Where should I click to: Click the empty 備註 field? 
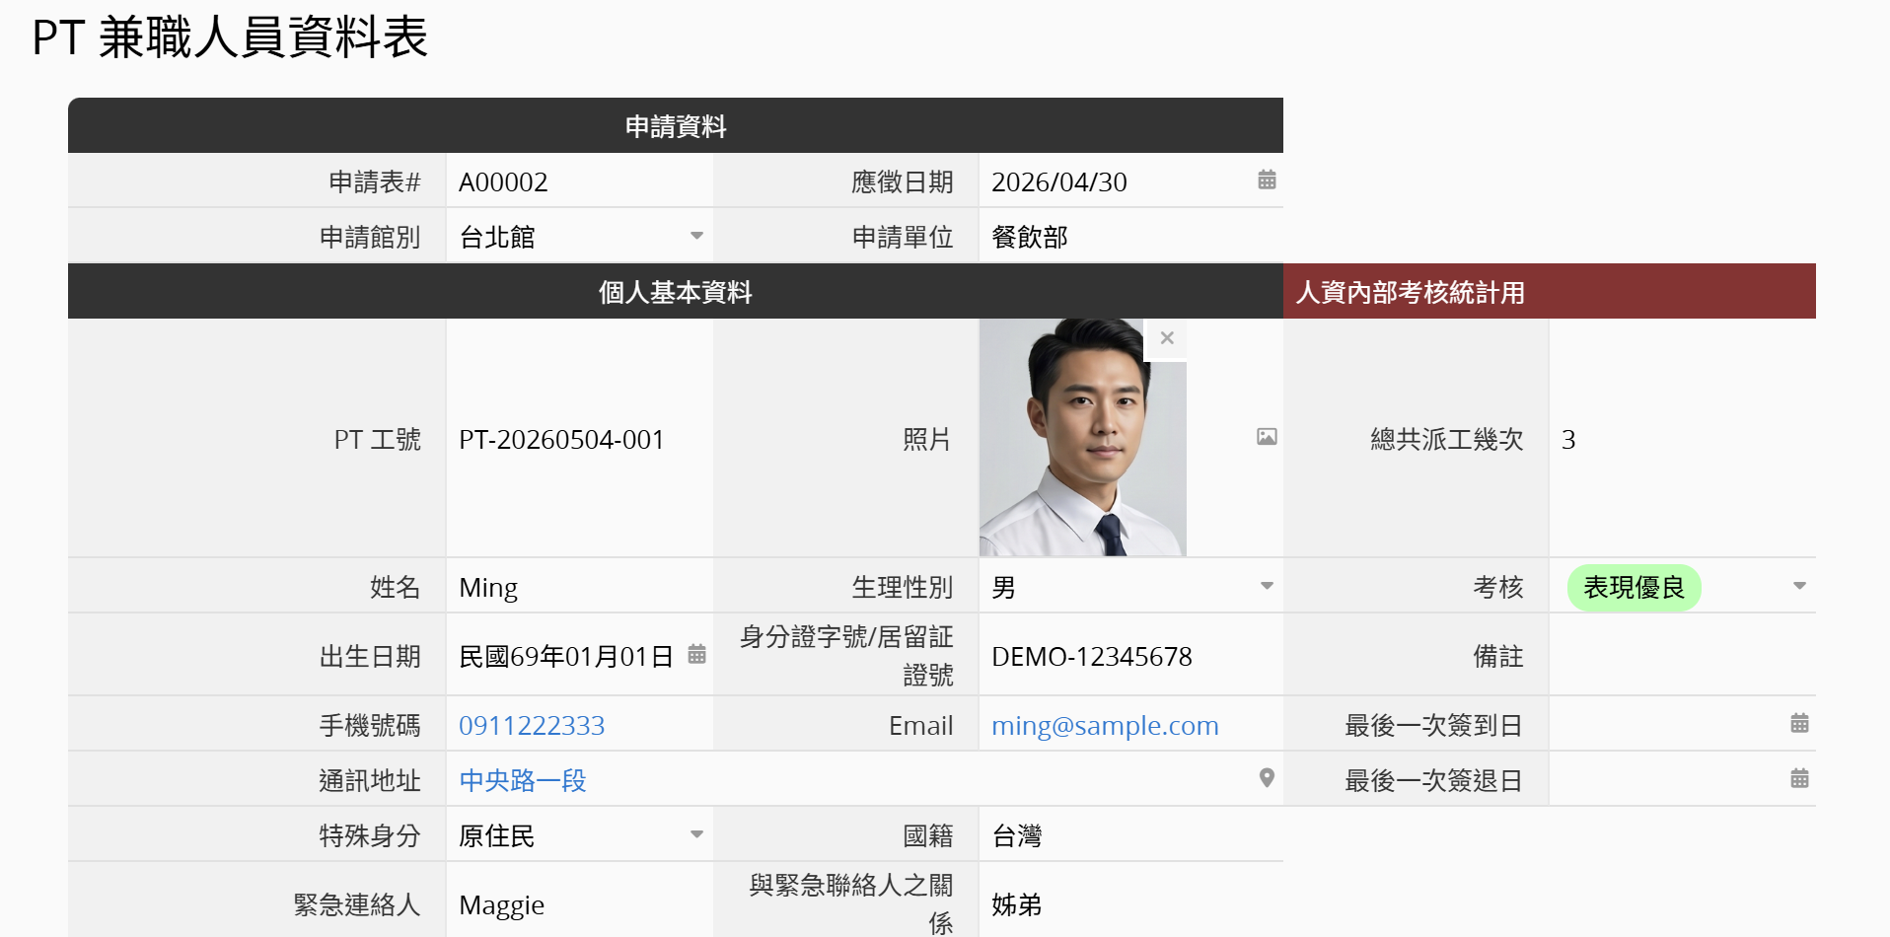point(1682,656)
